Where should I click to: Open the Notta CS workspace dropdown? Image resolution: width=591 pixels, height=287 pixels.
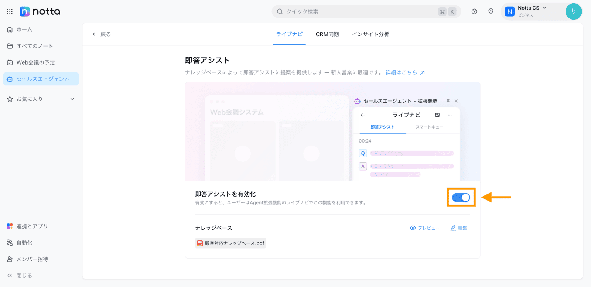point(544,8)
